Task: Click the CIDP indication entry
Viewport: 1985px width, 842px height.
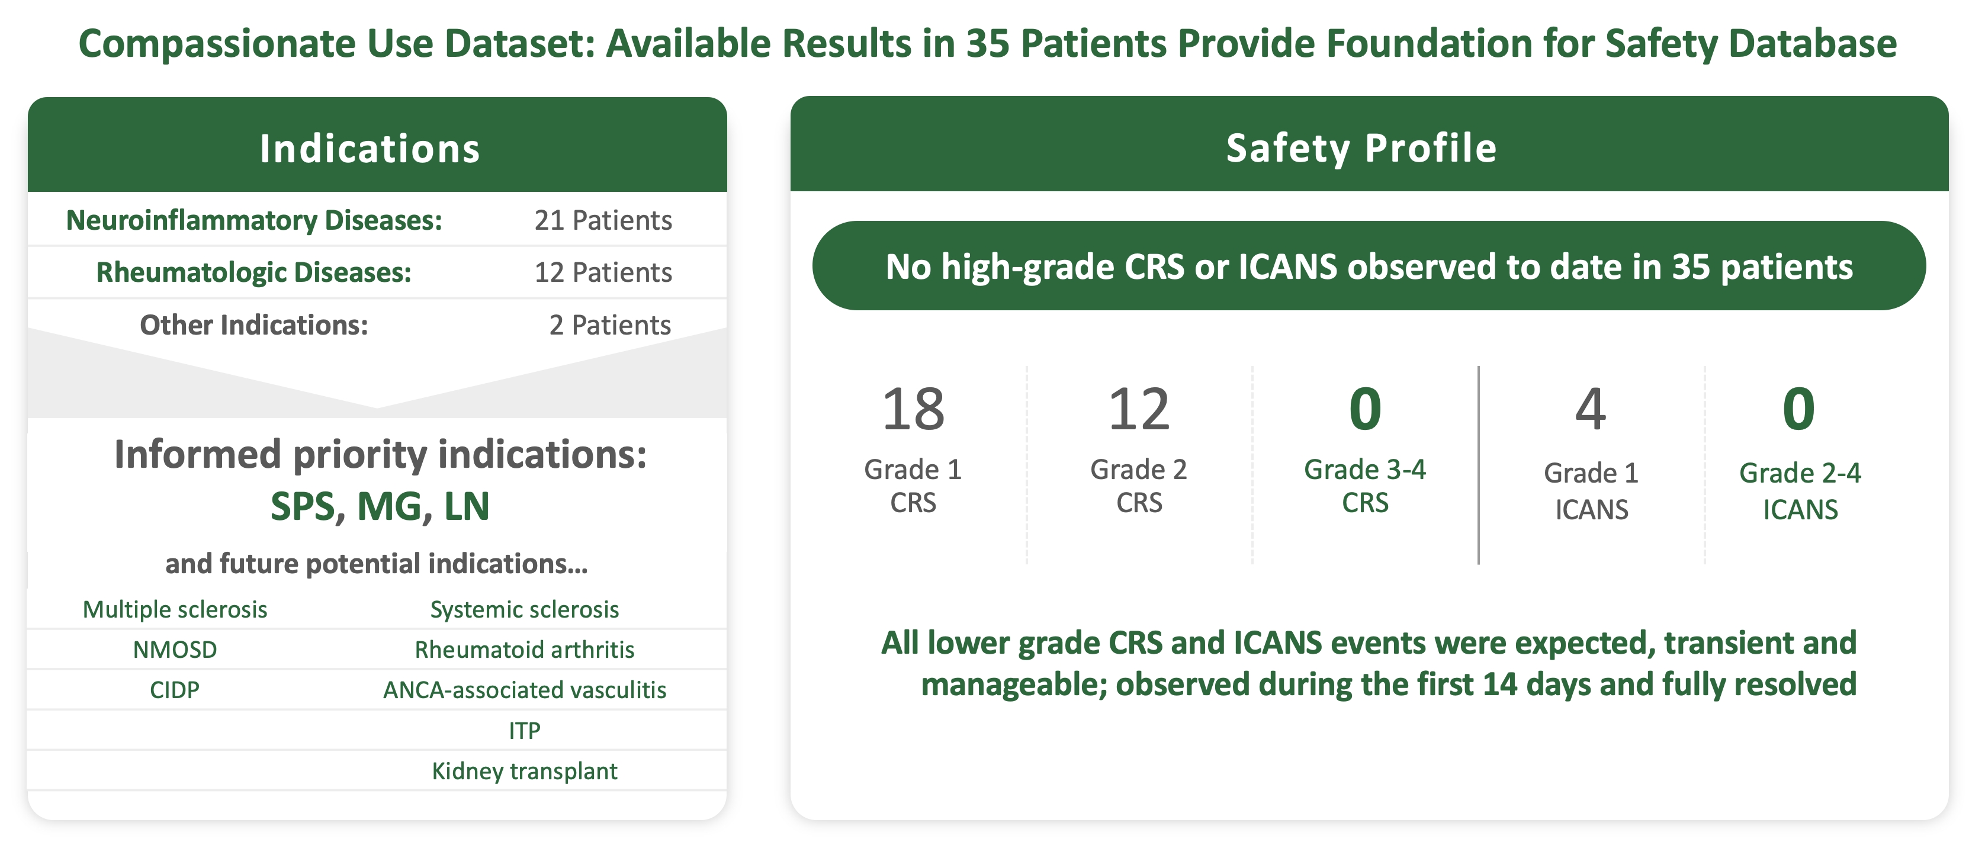Action: click(x=175, y=689)
